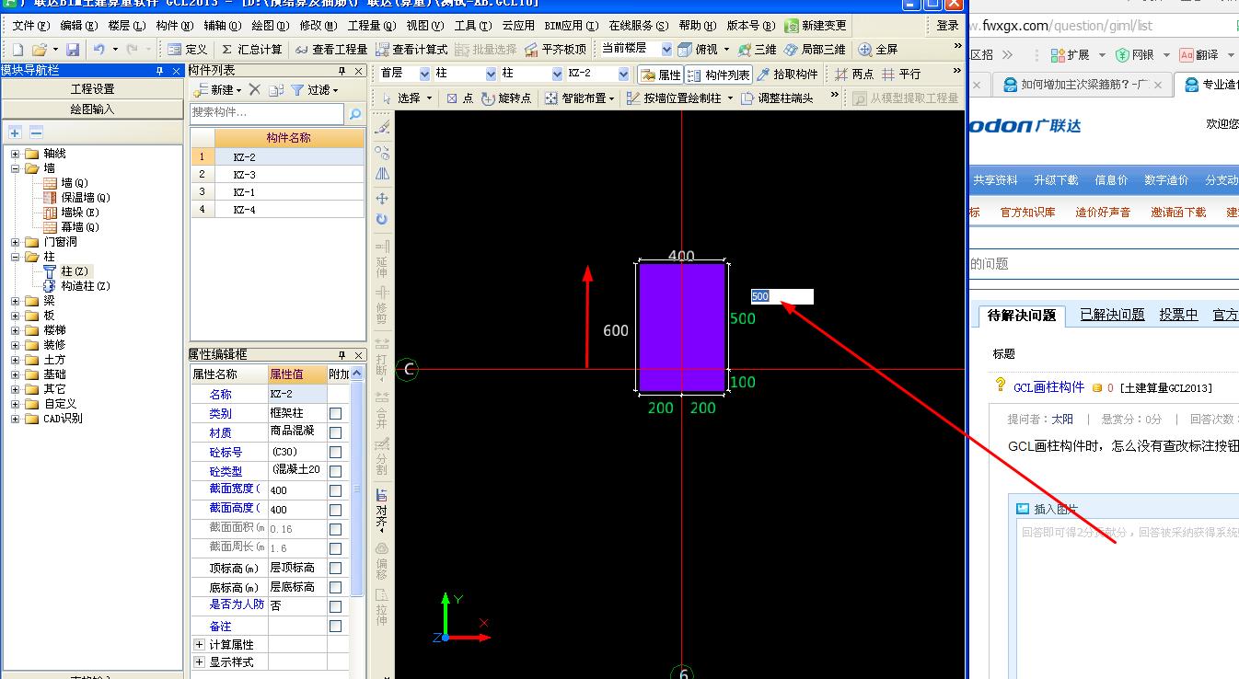The image size is (1239, 679).
Task: Click the 500 dimension edit field
Action: [782, 296]
